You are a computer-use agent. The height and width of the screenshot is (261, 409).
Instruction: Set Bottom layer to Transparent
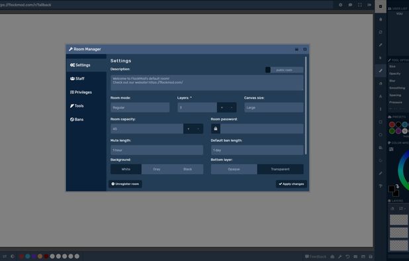pyautogui.click(x=281, y=169)
